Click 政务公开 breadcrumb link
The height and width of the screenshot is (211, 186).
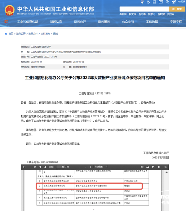(x=21, y=34)
